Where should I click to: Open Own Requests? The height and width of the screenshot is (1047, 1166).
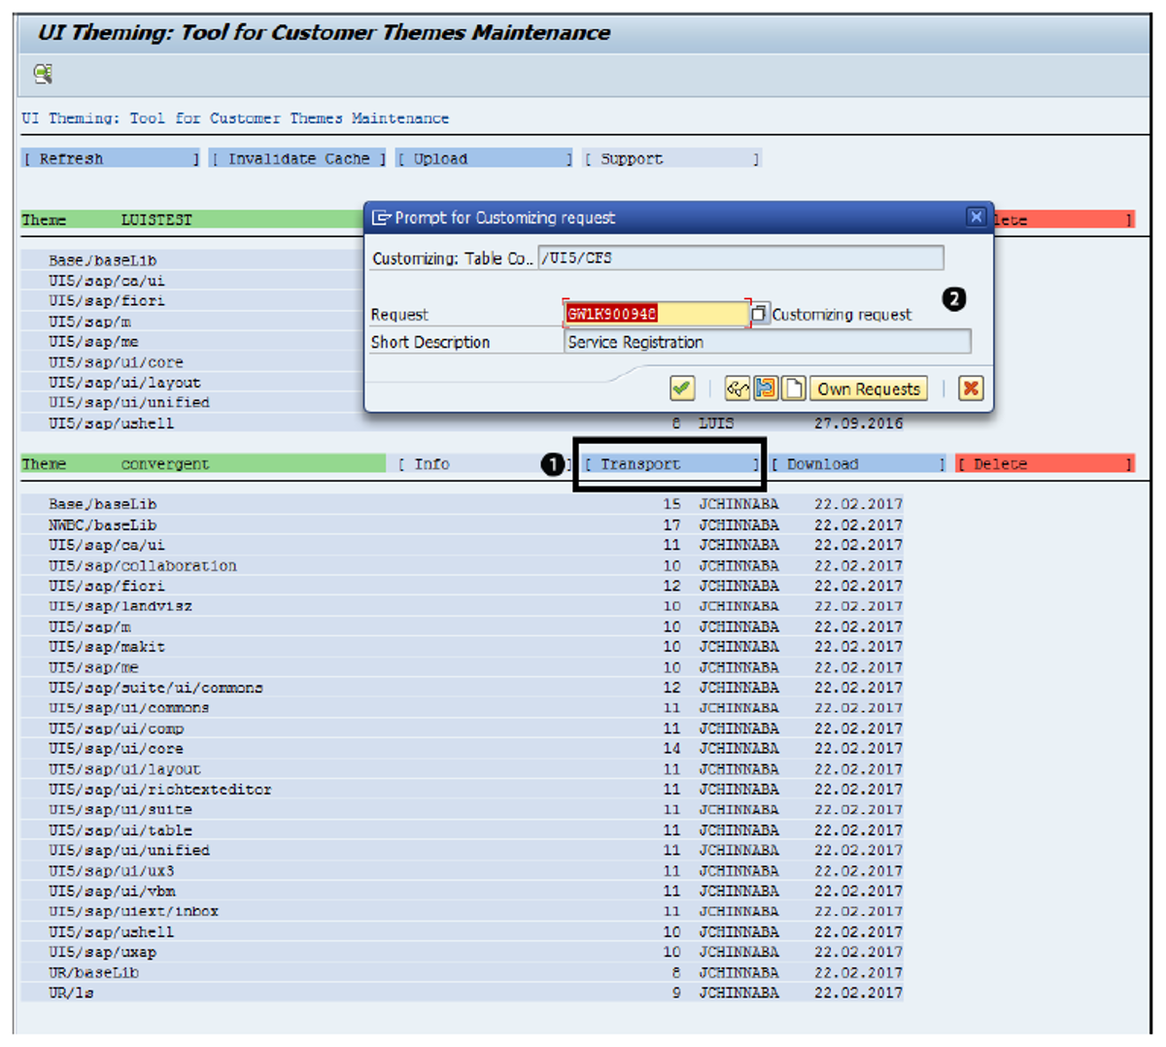[869, 388]
